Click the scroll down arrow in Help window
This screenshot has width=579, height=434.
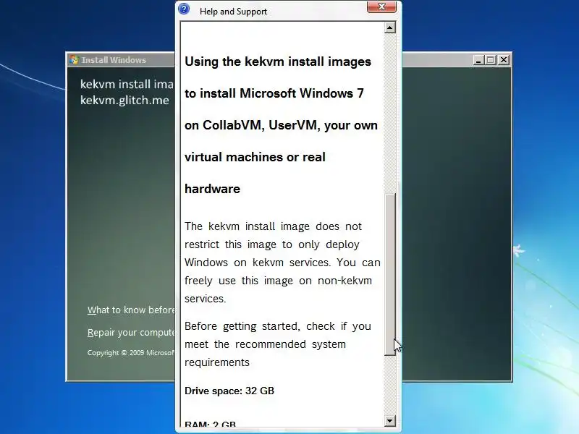[390, 421]
